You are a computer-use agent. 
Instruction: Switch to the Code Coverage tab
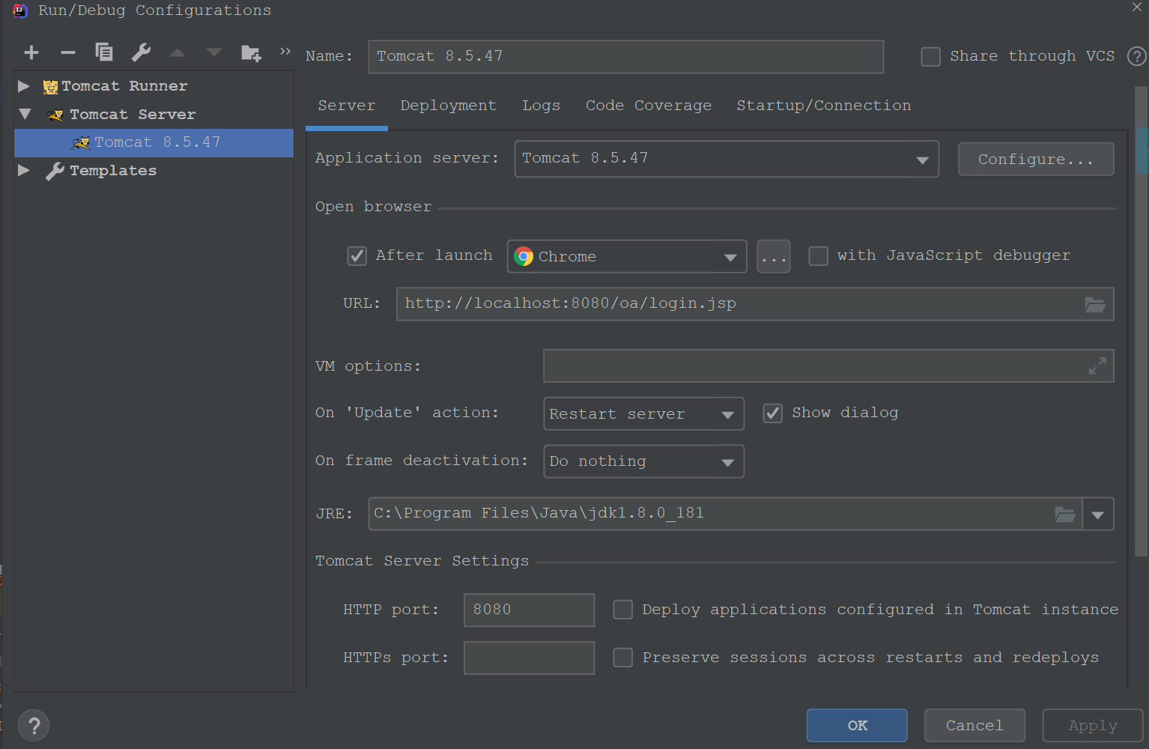[649, 106]
